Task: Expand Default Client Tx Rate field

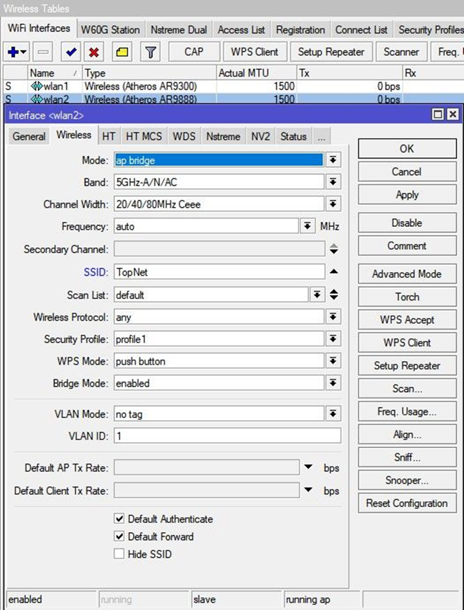Action: 308,490
